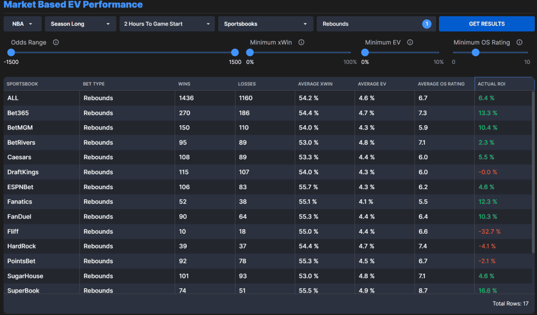Screen dimensions: 537x315
Task: Select the Fanatics row
Action: pos(267,202)
